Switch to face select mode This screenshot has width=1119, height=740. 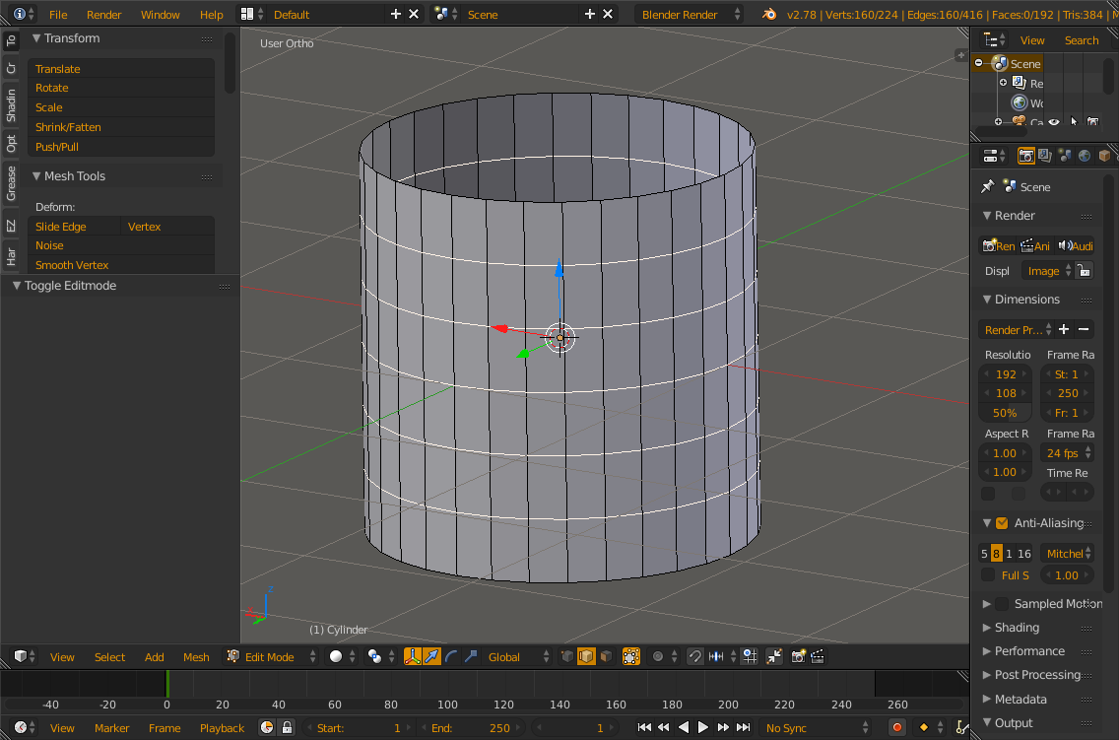pyautogui.click(x=605, y=656)
